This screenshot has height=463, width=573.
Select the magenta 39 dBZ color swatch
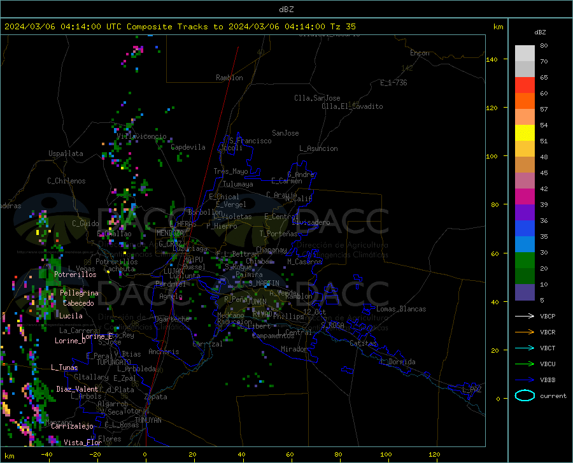(525, 197)
